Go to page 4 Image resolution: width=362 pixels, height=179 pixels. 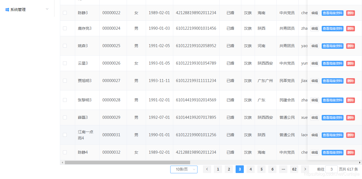tap(251, 169)
